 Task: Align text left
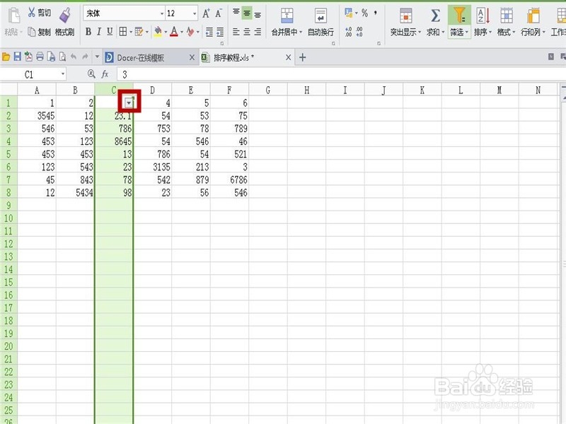point(236,32)
